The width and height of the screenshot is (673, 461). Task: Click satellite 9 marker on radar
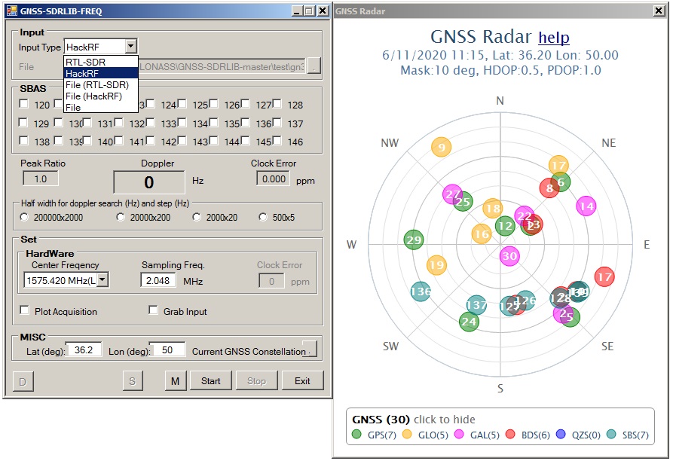[x=441, y=148]
